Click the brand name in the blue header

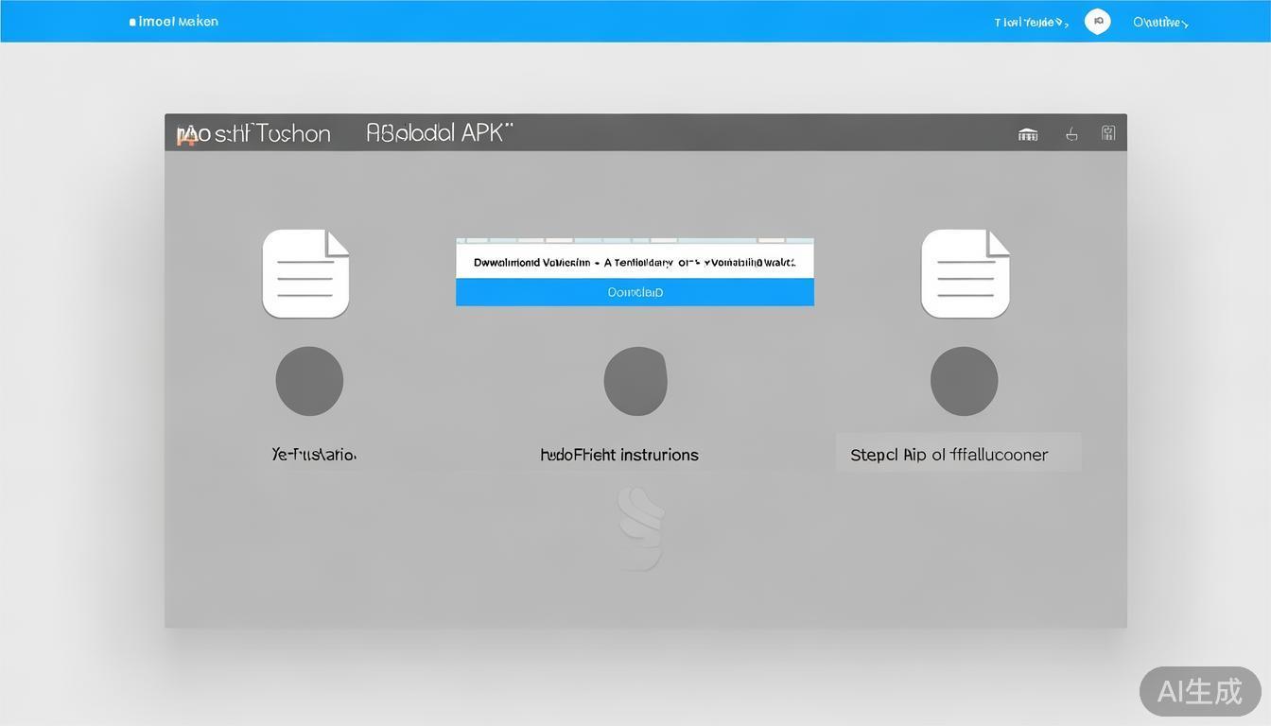point(175,22)
